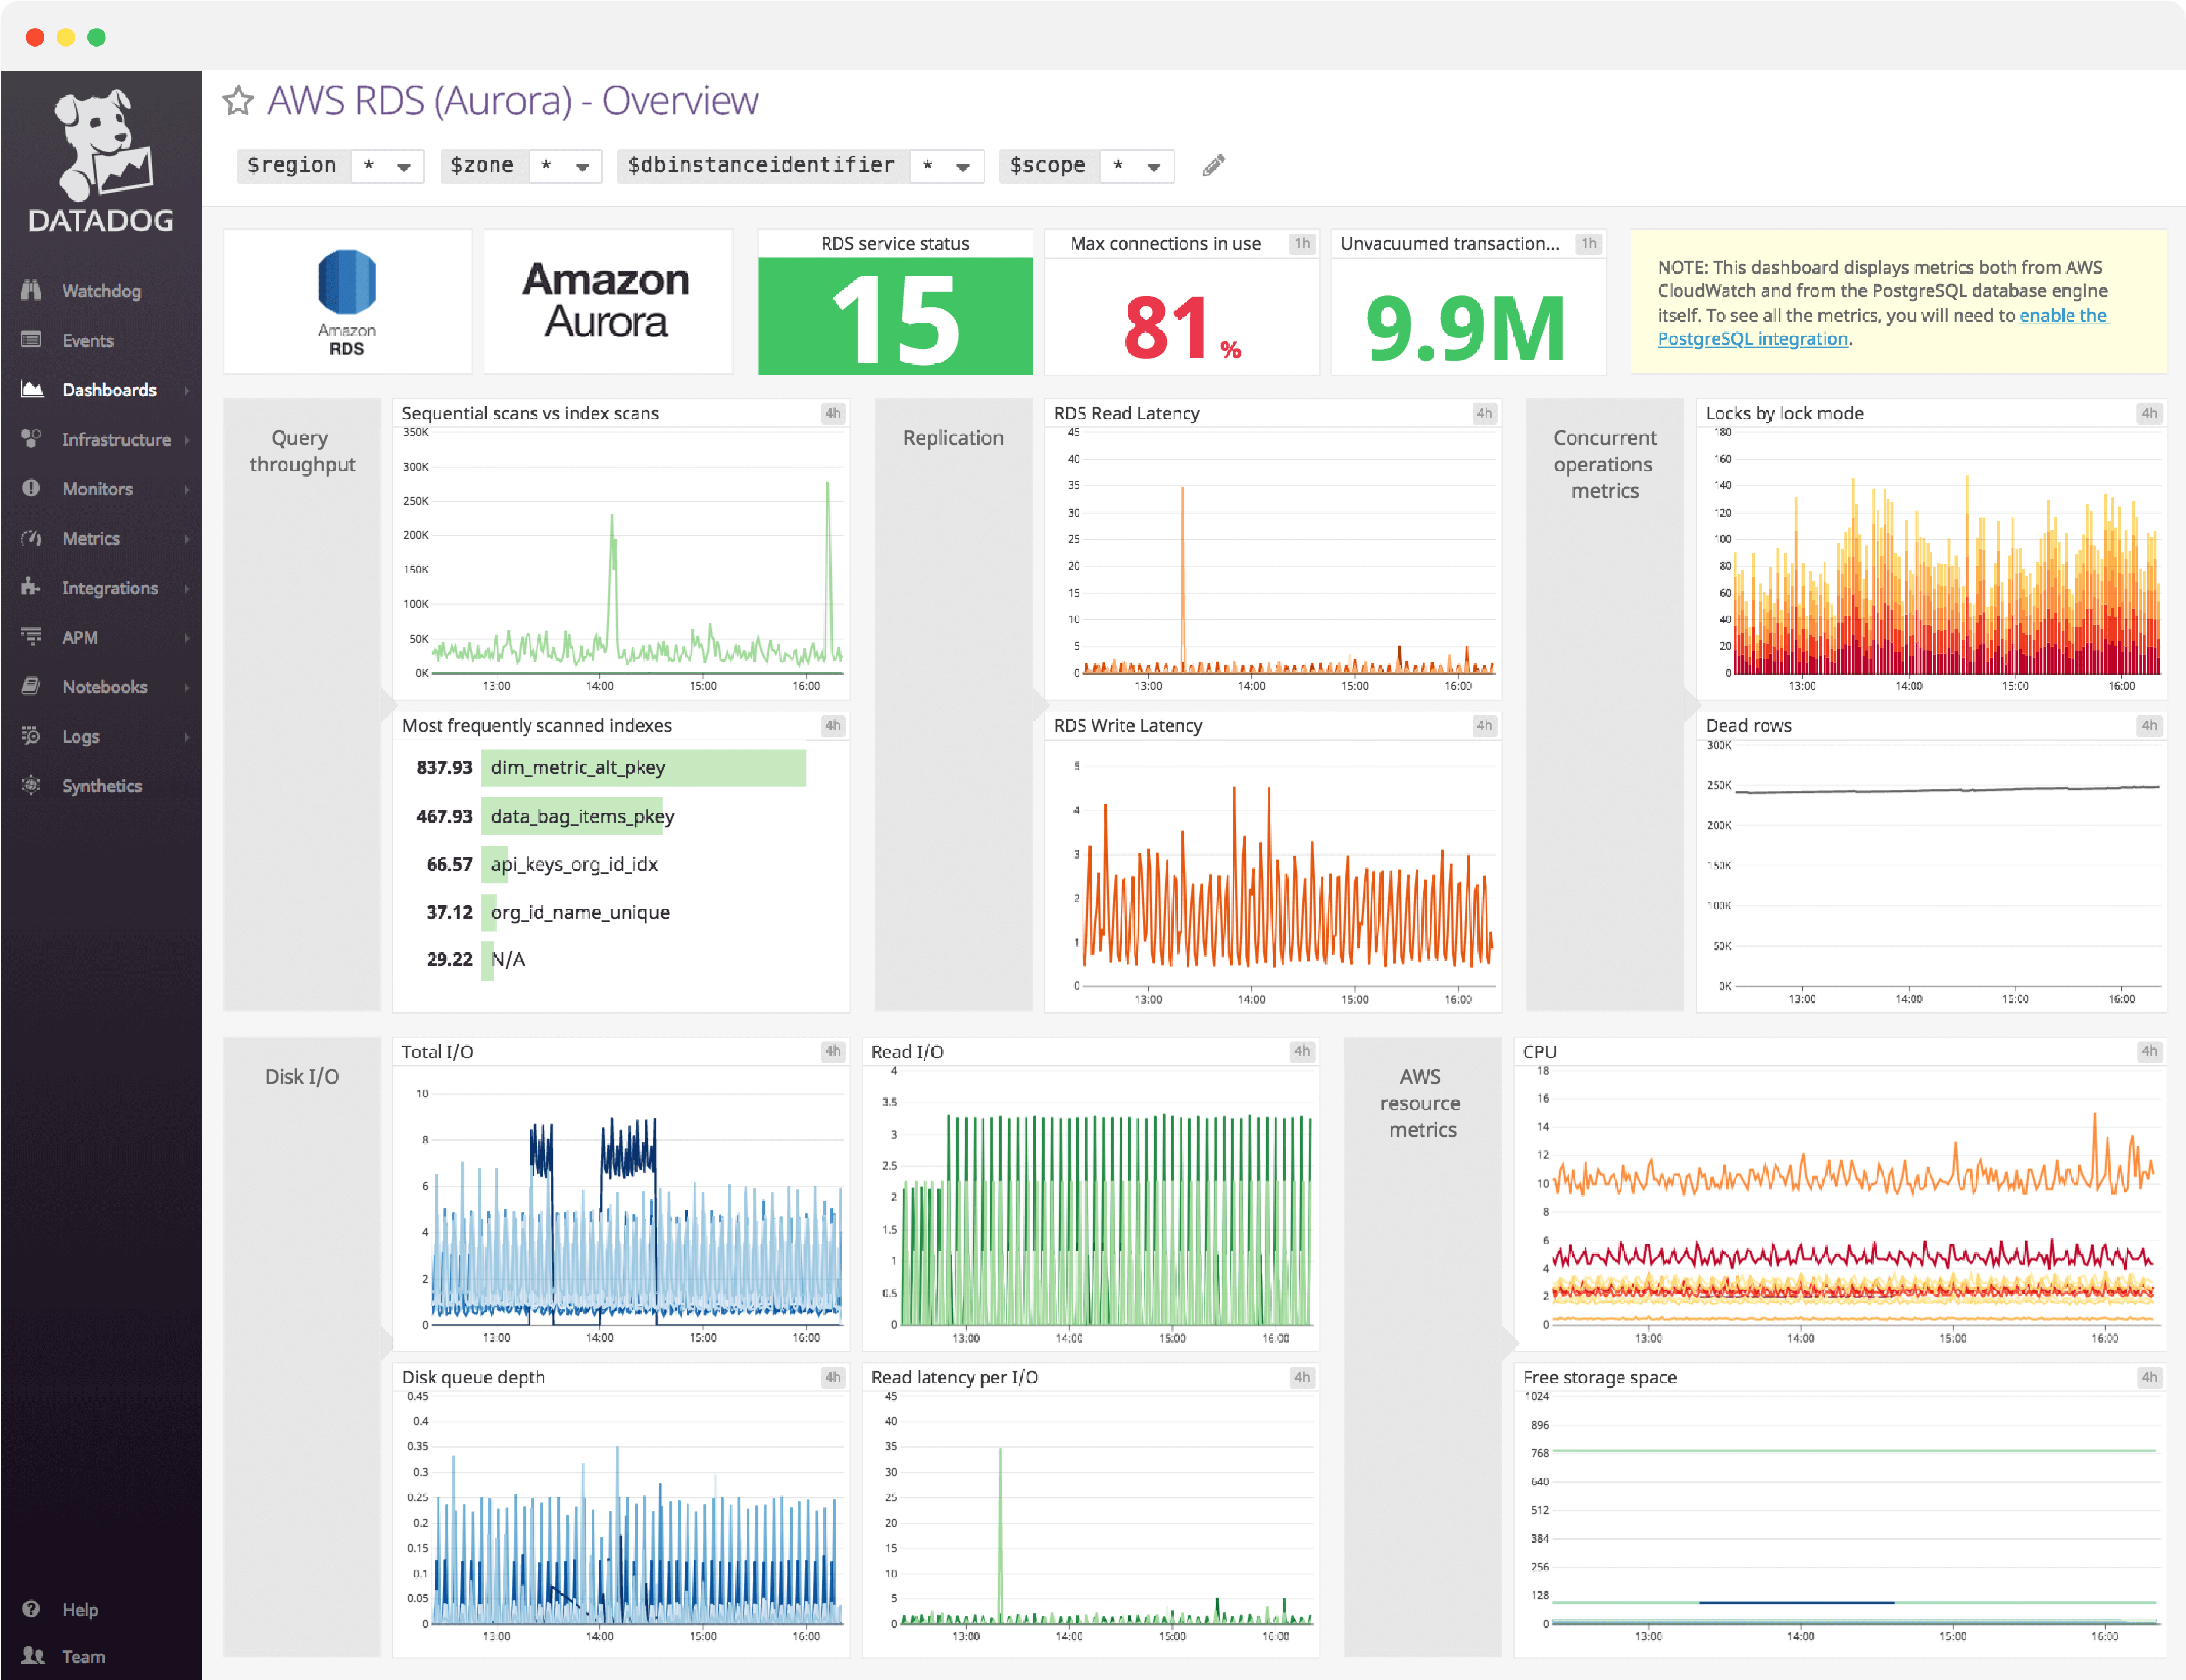Open the Integrations menu entry
Image resolution: width=2186 pixels, height=1680 pixels.
[x=33, y=587]
